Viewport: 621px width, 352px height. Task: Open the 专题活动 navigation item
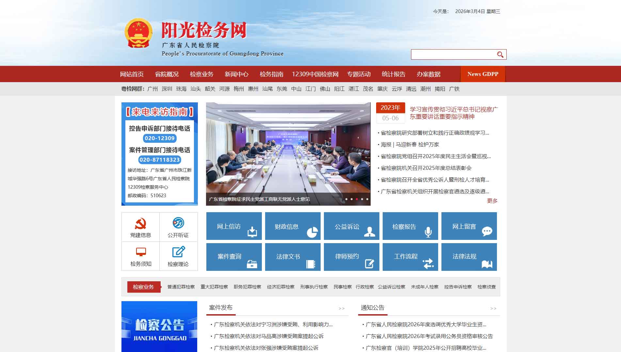[359, 74]
